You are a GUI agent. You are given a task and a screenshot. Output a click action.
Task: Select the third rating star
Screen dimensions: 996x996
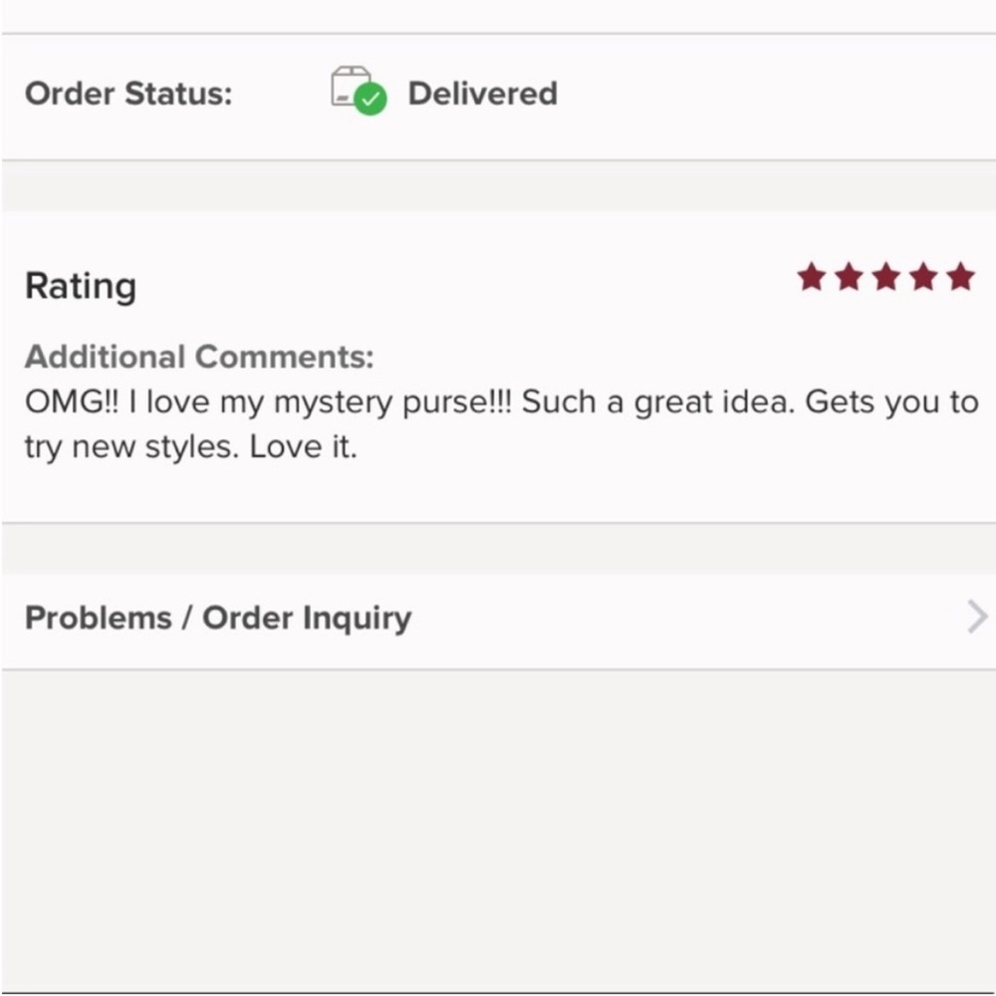886,277
